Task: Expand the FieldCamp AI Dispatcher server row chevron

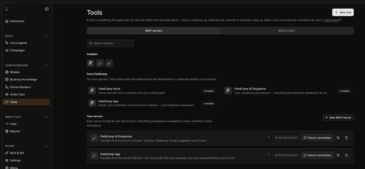Action: [x=269, y=137]
